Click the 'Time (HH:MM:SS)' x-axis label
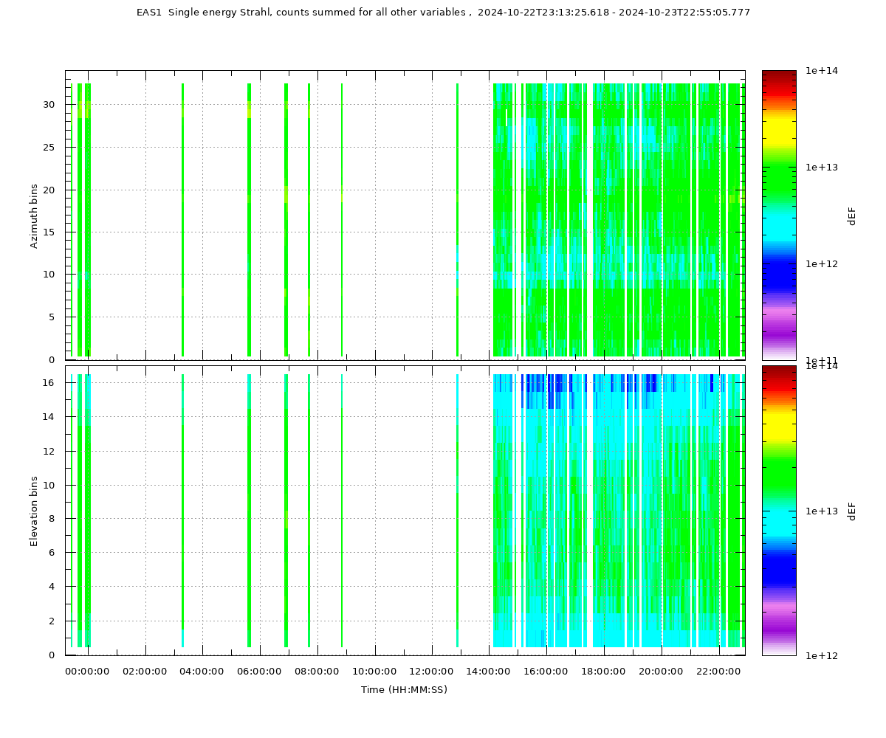 point(404,690)
